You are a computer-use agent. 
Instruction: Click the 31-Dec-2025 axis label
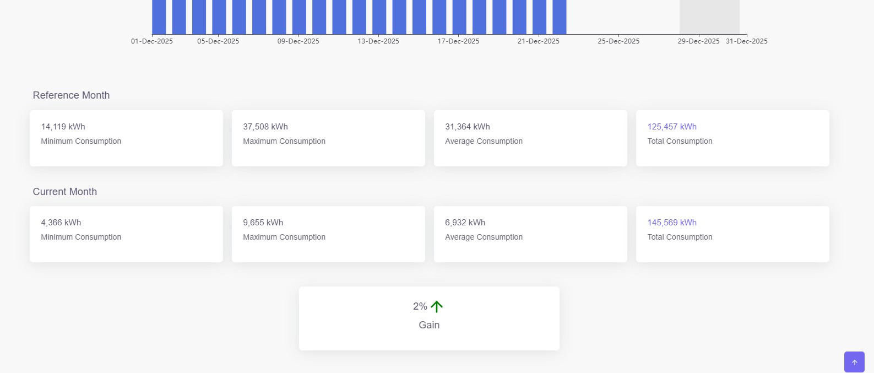click(x=746, y=41)
